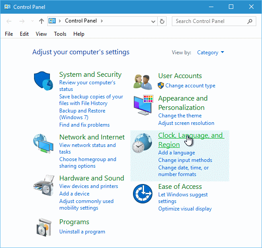
Task: Click View devices and printers
Action: [x=88, y=186]
